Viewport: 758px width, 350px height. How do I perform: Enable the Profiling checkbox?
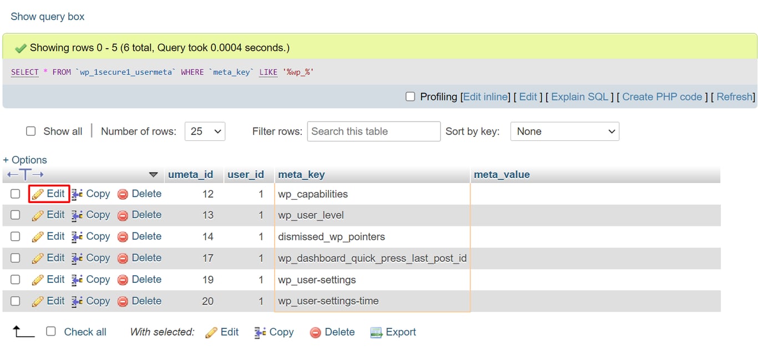coord(410,97)
